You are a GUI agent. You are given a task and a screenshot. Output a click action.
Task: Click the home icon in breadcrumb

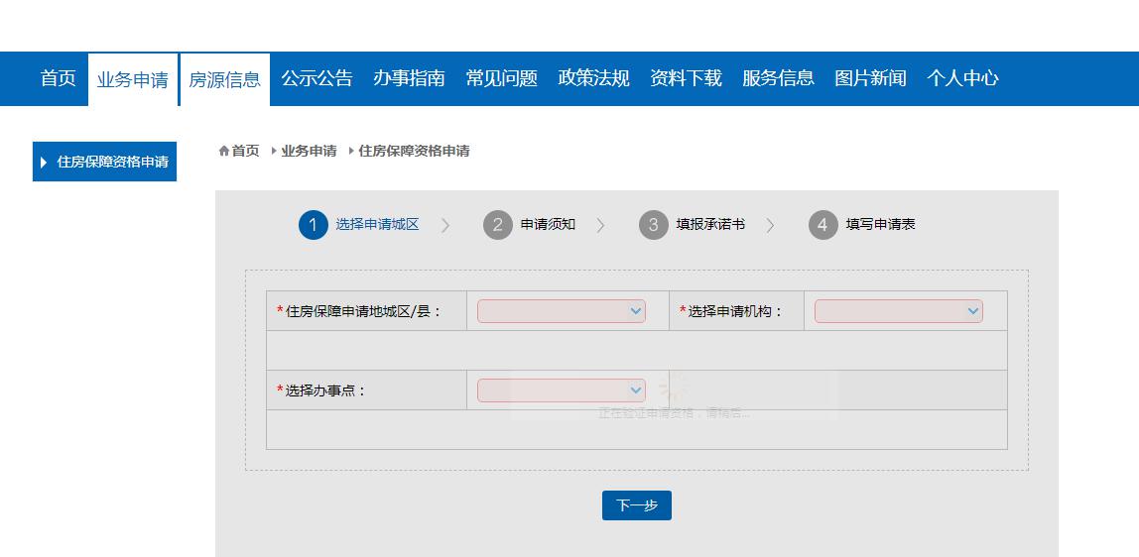[x=223, y=151]
